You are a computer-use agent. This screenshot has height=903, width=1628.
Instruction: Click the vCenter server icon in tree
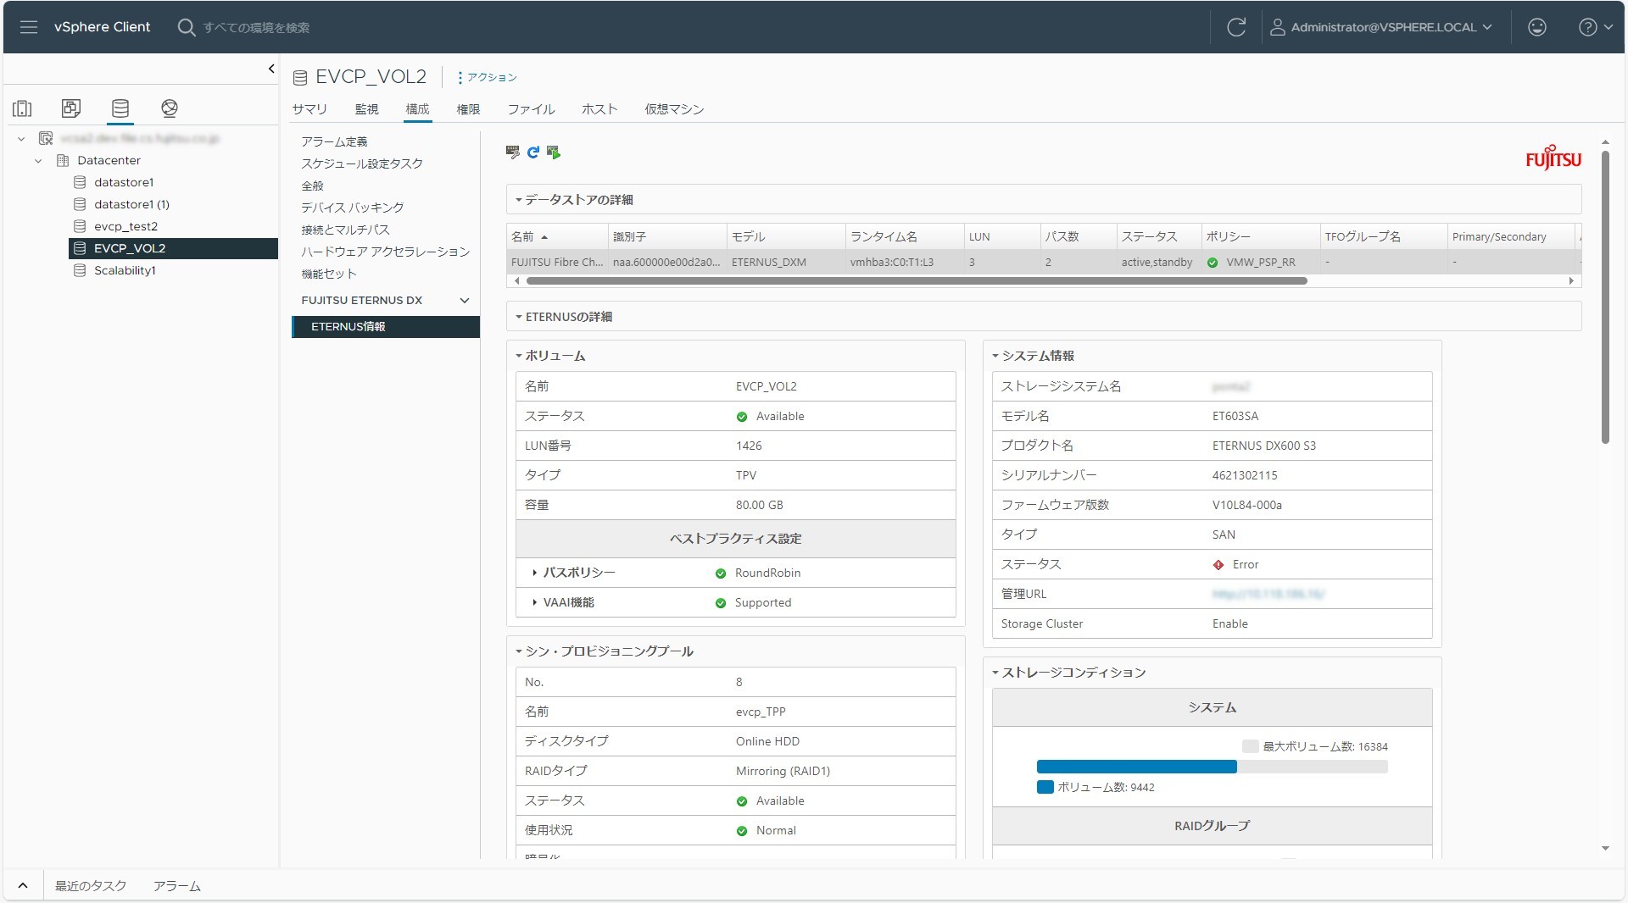(x=46, y=138)
